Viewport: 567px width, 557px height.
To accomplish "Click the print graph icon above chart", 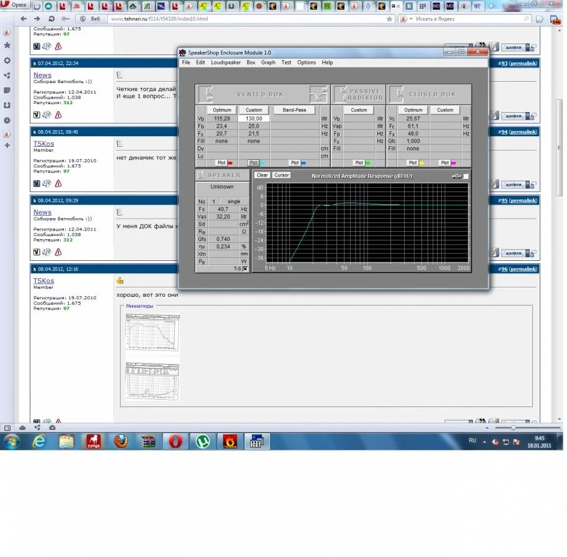I will [x=456, y=176].
